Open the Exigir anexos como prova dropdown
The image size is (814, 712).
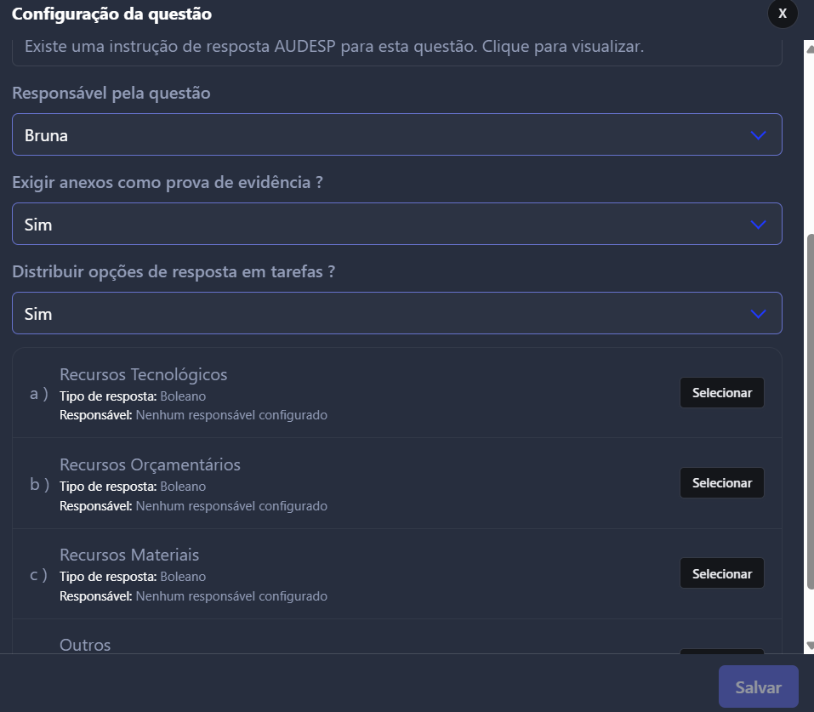397,224
